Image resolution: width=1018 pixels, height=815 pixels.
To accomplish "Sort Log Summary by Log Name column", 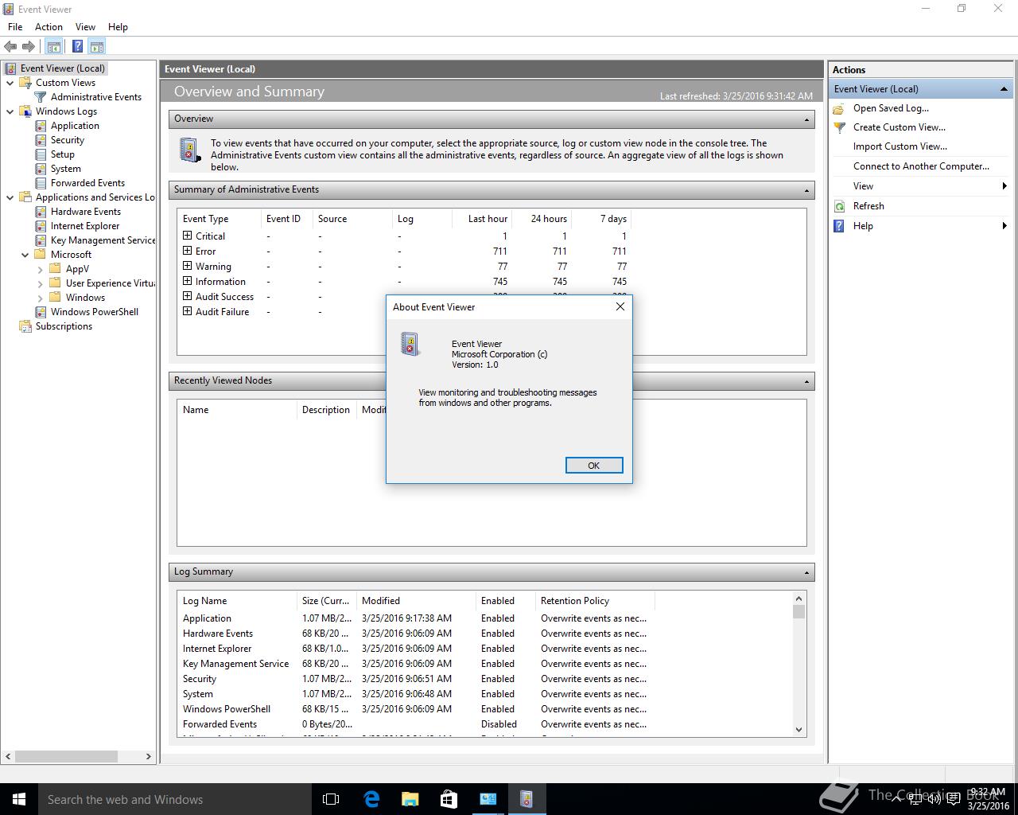I will point(236,601).
